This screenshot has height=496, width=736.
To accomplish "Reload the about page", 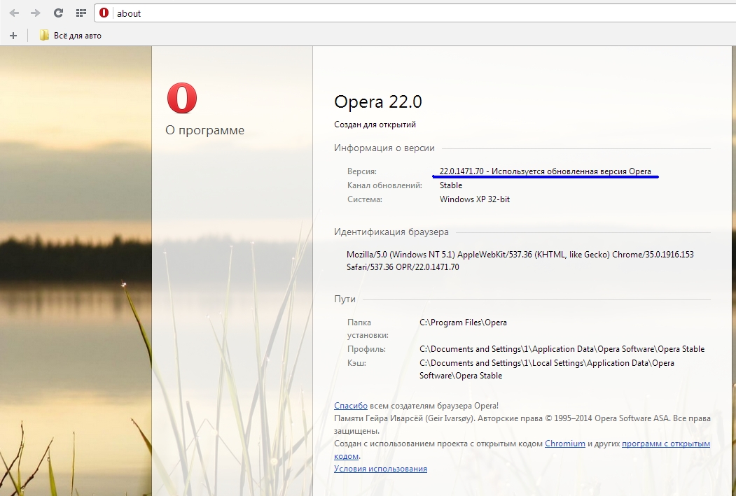I will pos(58,13).
